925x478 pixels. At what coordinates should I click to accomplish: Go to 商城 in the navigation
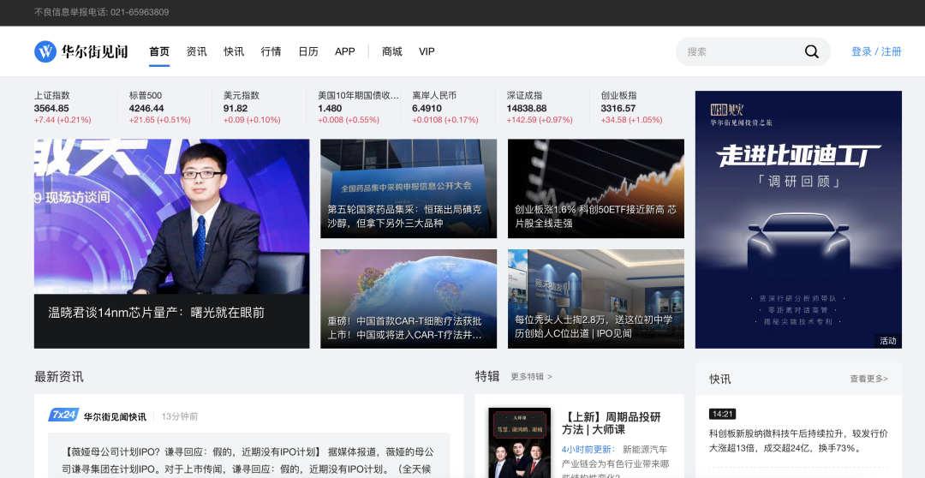391,52
